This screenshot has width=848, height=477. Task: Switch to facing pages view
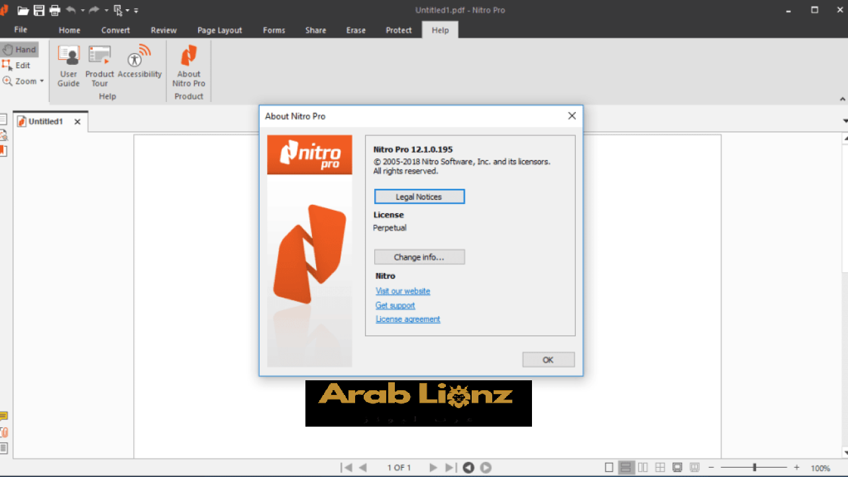[643, 468]
